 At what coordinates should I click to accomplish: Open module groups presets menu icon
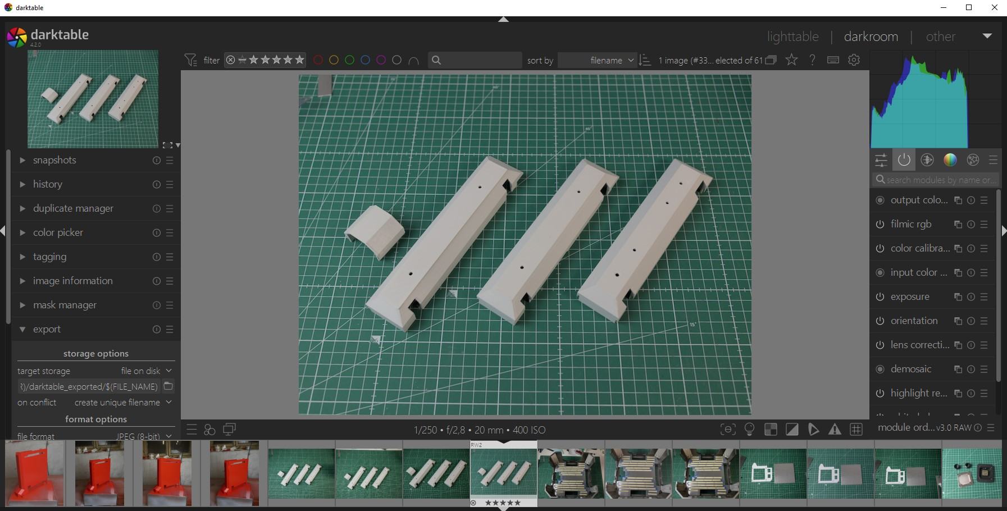pyautogui.click(x=993, y=160)
